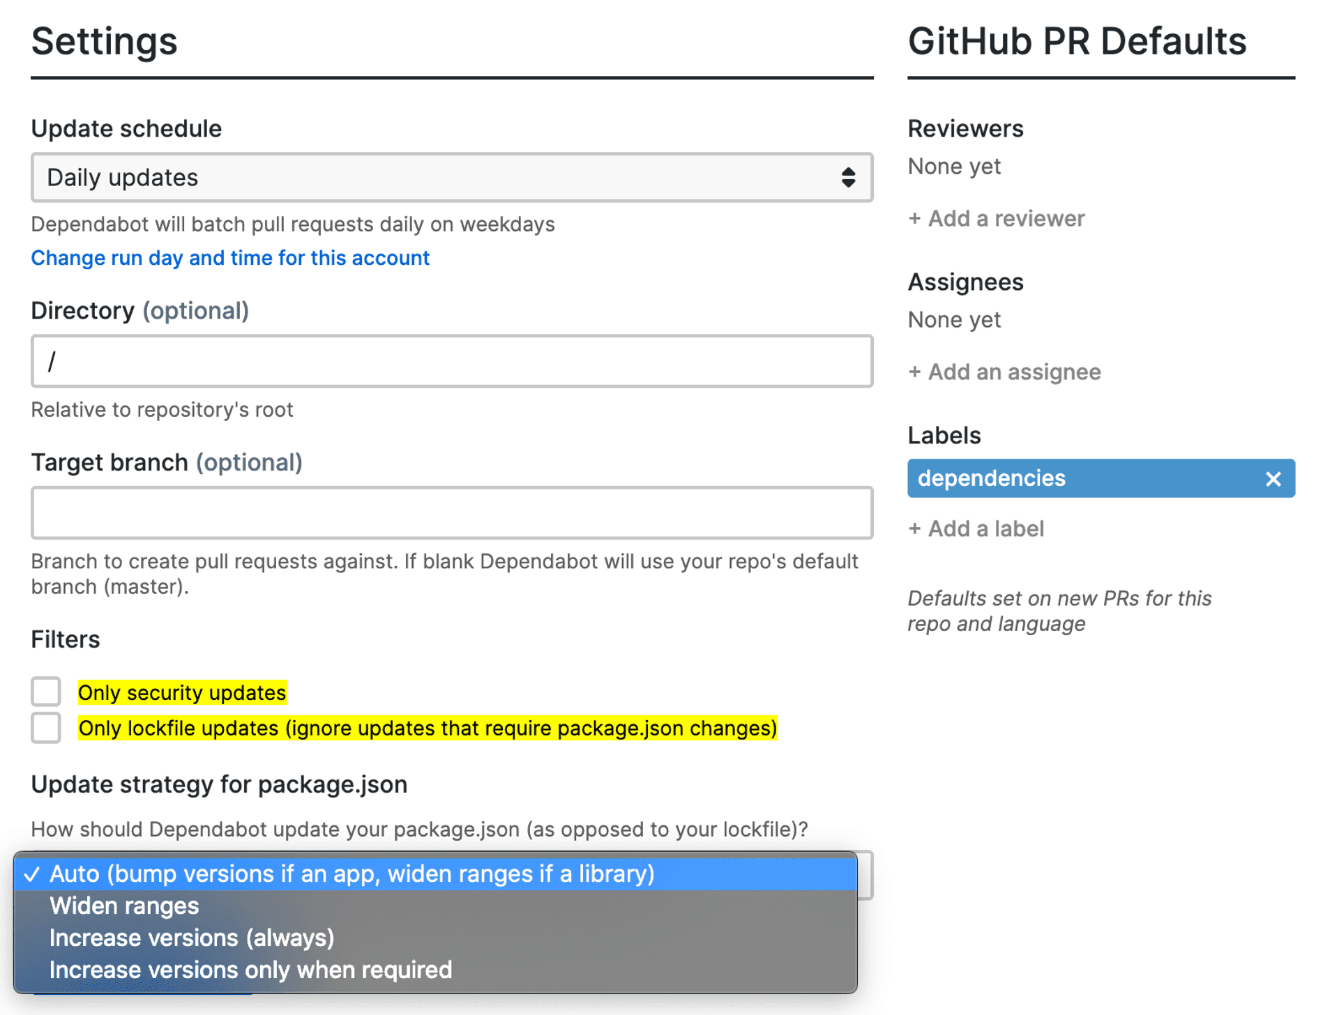Select Widen ranges from the strategy dropdown
This screenshot has width=1339, height=1015.
coord(123,906)
